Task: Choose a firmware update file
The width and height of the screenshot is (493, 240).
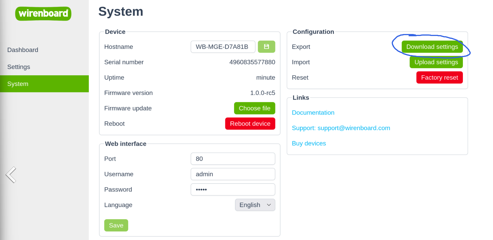Action: tap(254, 108)
